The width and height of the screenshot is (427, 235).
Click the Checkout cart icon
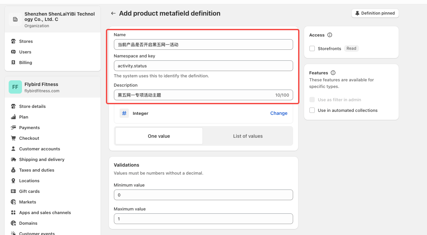click(x=13, y=138)
